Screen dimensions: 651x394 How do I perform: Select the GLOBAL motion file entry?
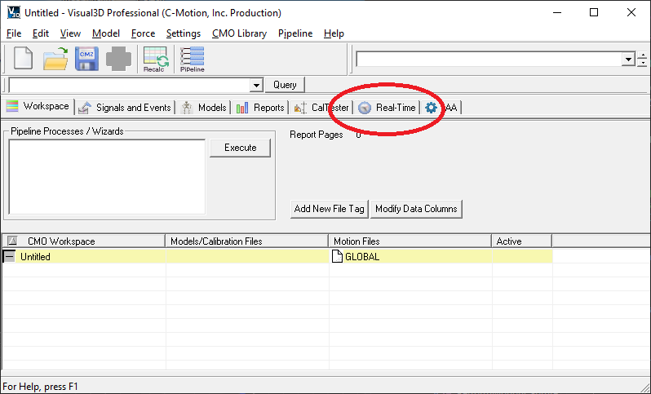point(362,257)
